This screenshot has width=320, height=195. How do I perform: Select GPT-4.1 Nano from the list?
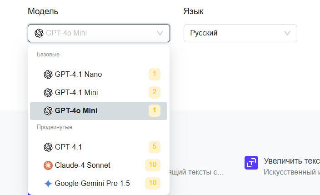[x=99, y=75]
